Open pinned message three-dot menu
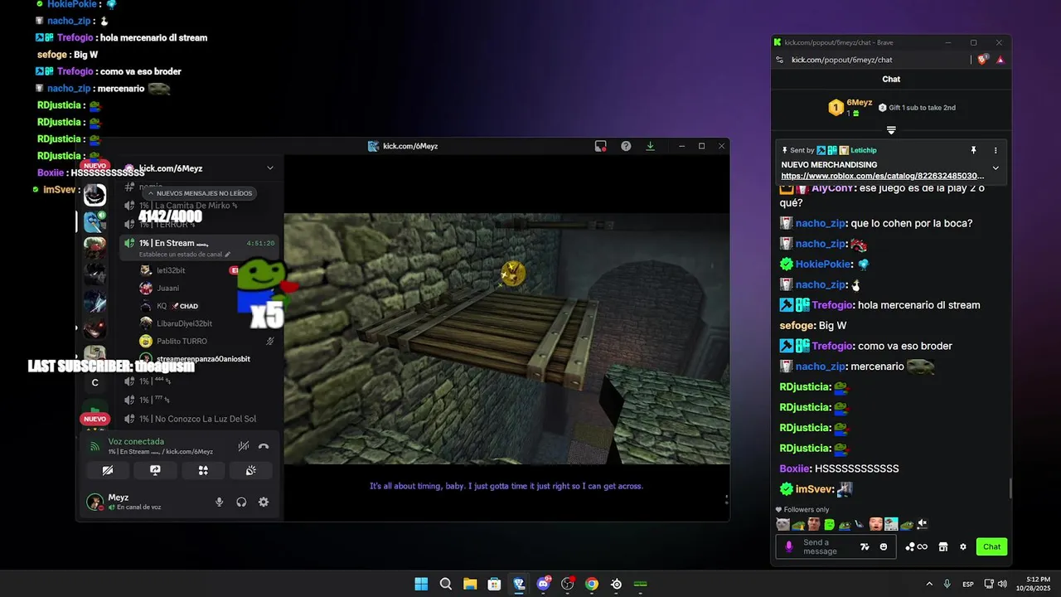Viewport: 1061px width, 597px height. pos(996,150)
